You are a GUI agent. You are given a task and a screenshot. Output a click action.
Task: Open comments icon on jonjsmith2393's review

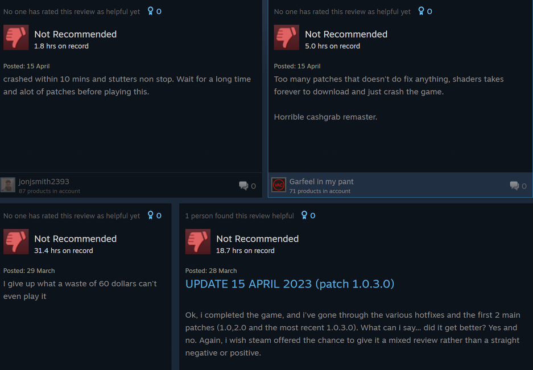pyautogui.click(x=243, y=186)
